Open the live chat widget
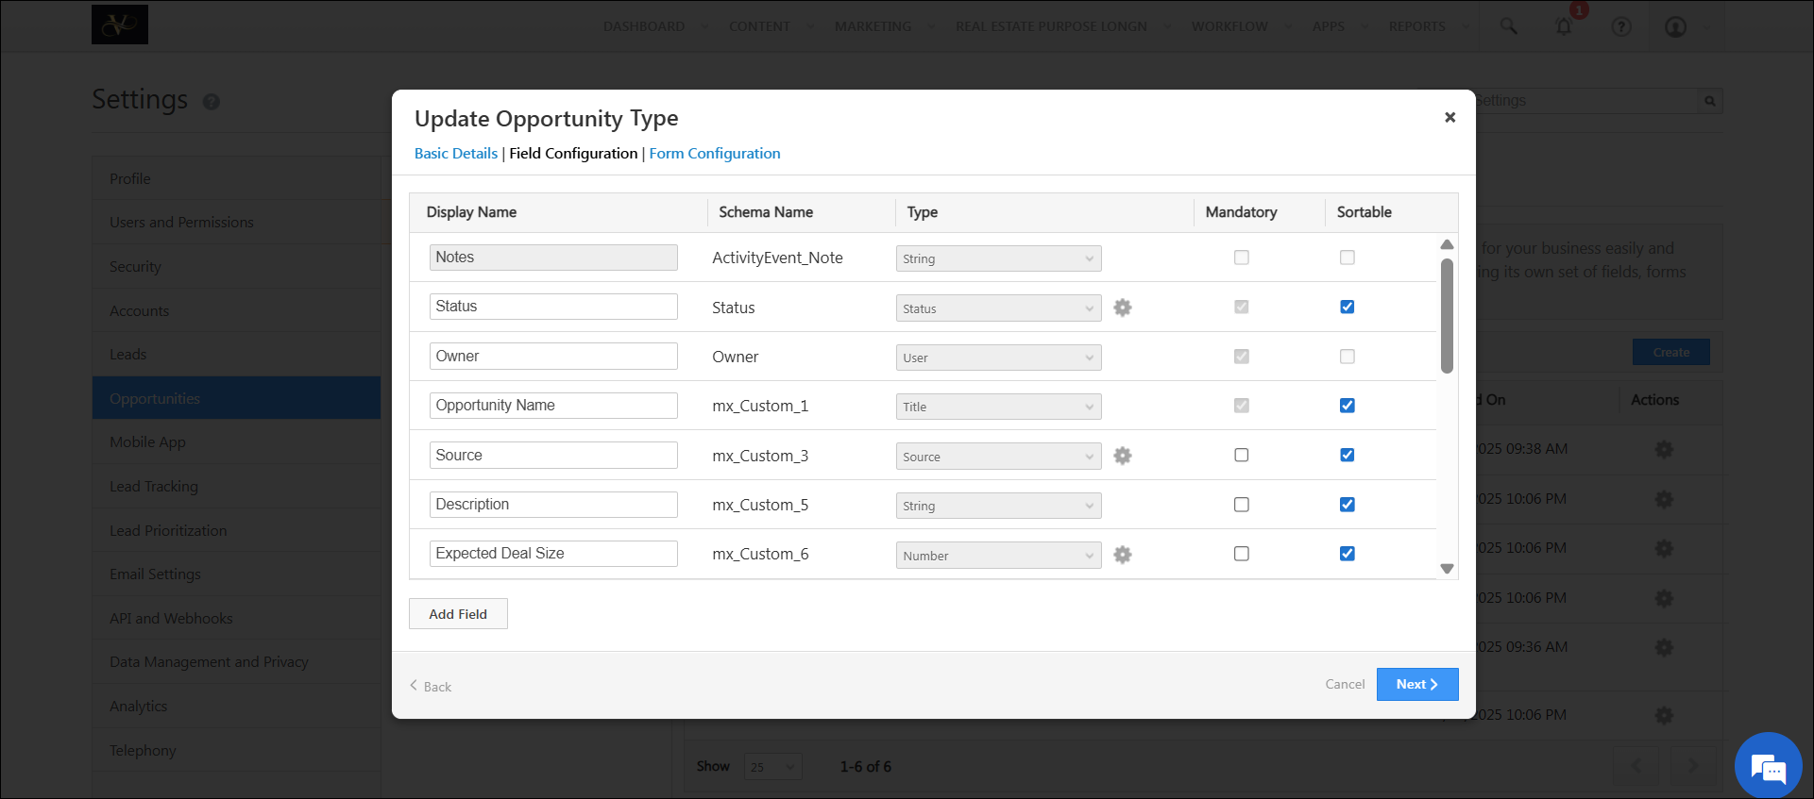The image size is (1814, 799). tap(1768, 766)
